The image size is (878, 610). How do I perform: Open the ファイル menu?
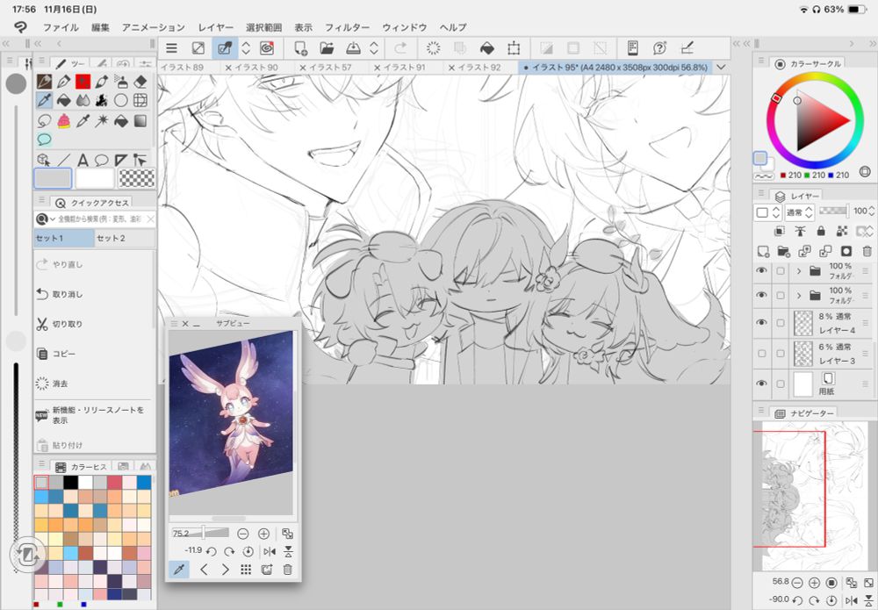[x=61, y=27]
